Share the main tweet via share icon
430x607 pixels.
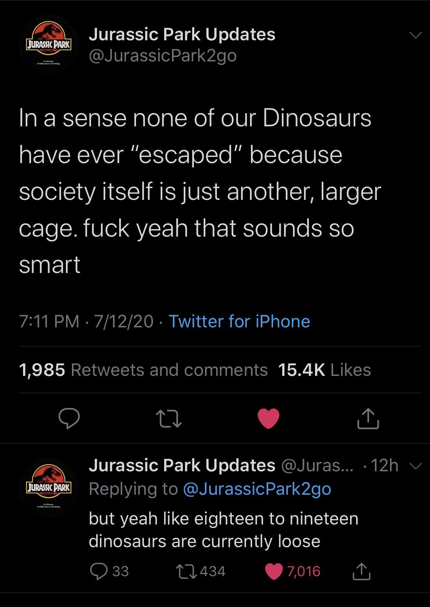click(368, 418)
